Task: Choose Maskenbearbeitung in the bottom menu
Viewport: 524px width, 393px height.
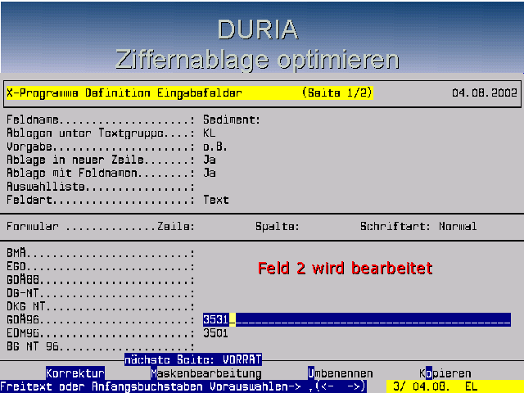Action: [206, 373]
